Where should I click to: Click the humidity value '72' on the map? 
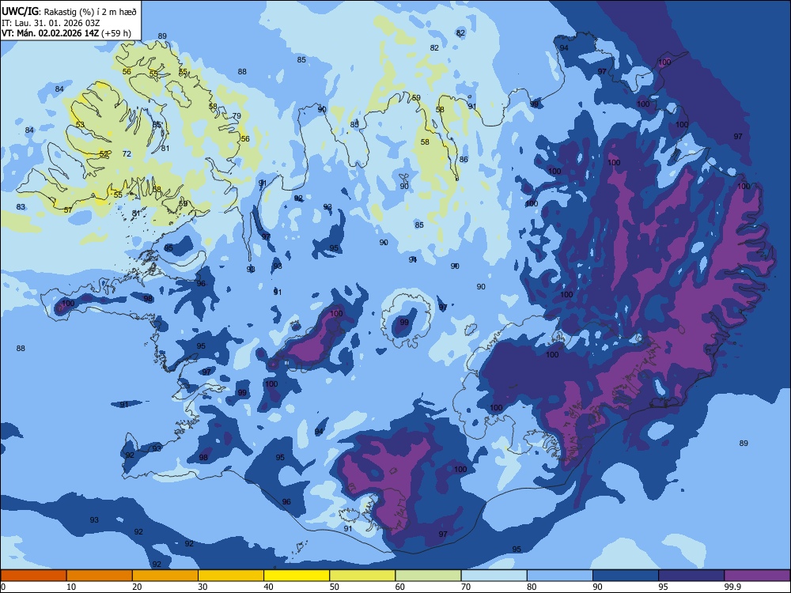pos(127,154)
